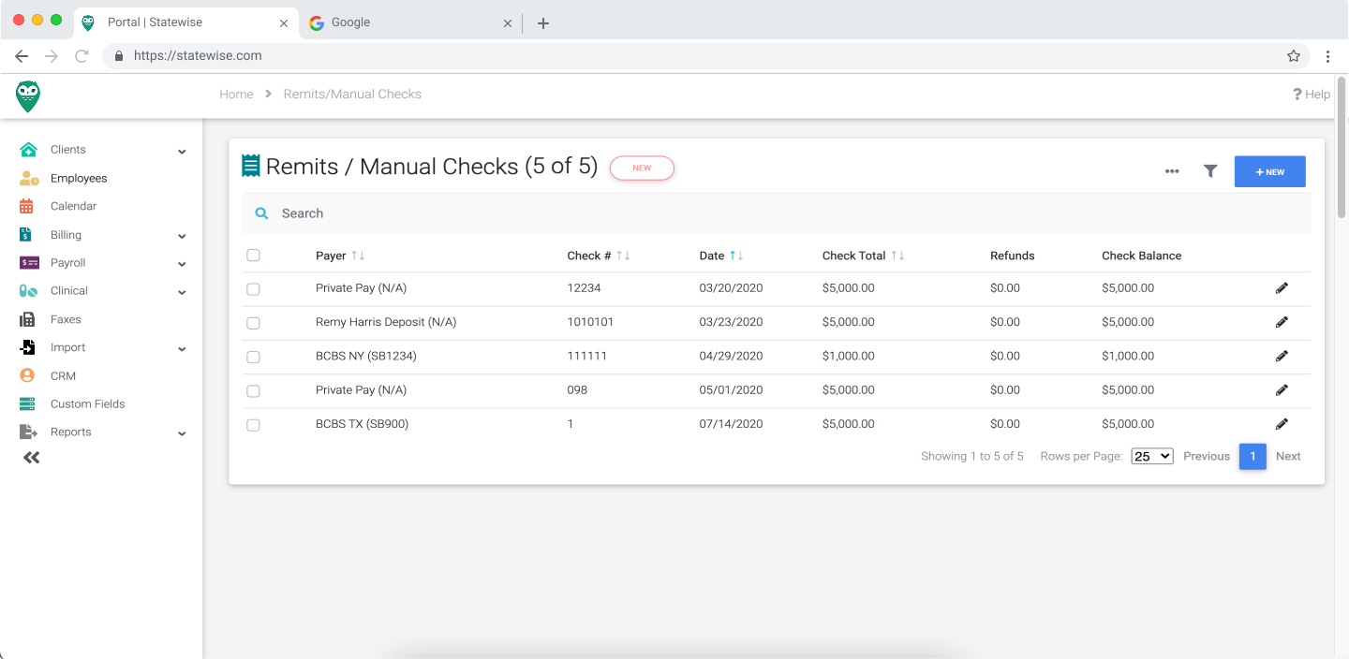Click the Clinical pill icon
Screen dimensions: 1349x659
point(28,291)
